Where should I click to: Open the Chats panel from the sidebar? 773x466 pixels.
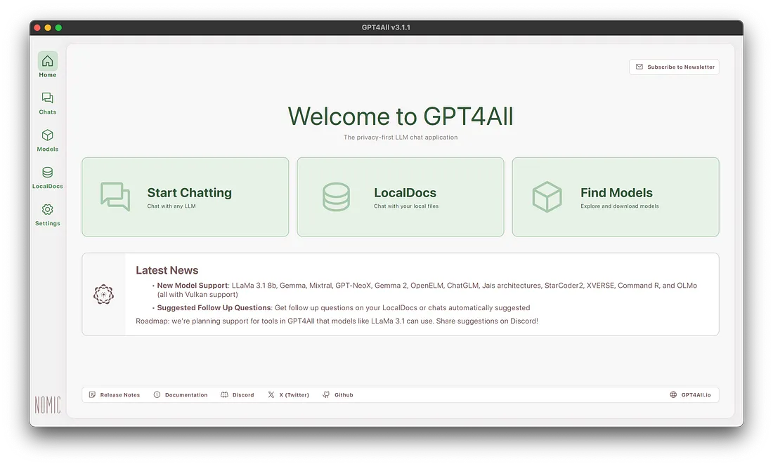pyautogui.click(x=47, y=99)
